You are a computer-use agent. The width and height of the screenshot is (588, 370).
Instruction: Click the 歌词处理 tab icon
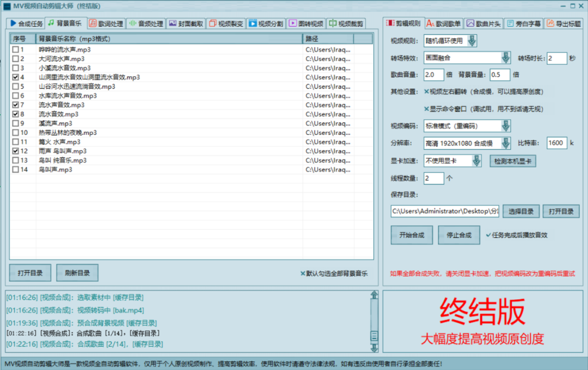pos(93,24)
